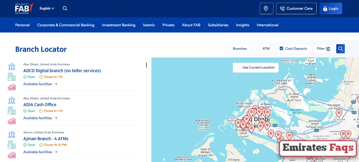Click the blue branch search button
359x162 pixels.
click(340, 49)
